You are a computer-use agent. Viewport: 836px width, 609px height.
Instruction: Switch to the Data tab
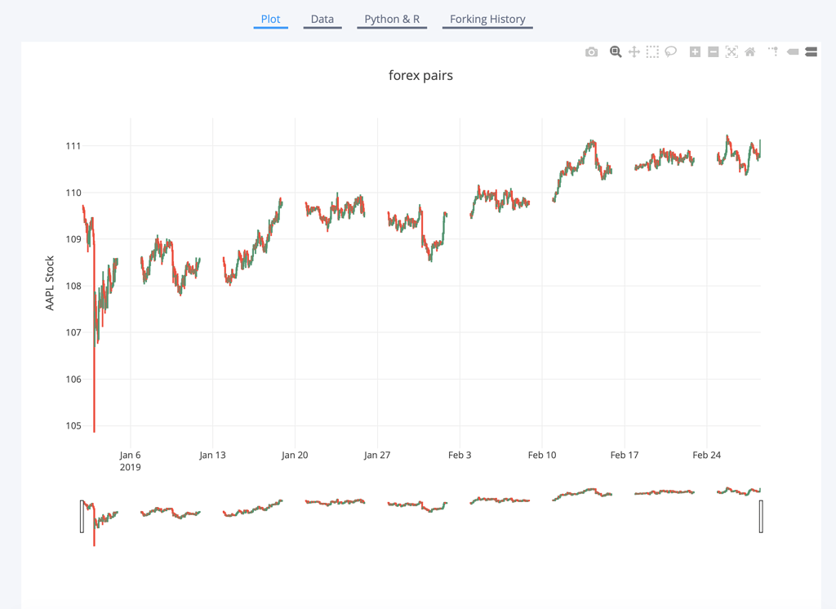(322, 18)
